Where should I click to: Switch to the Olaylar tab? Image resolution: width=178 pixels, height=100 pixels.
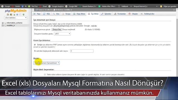click(133, 14)
